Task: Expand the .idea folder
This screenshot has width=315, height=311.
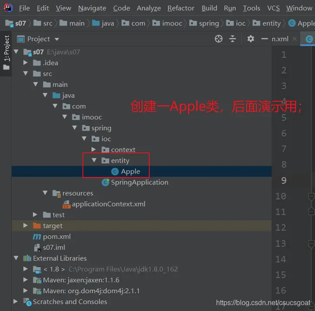Action: point(26,63)
